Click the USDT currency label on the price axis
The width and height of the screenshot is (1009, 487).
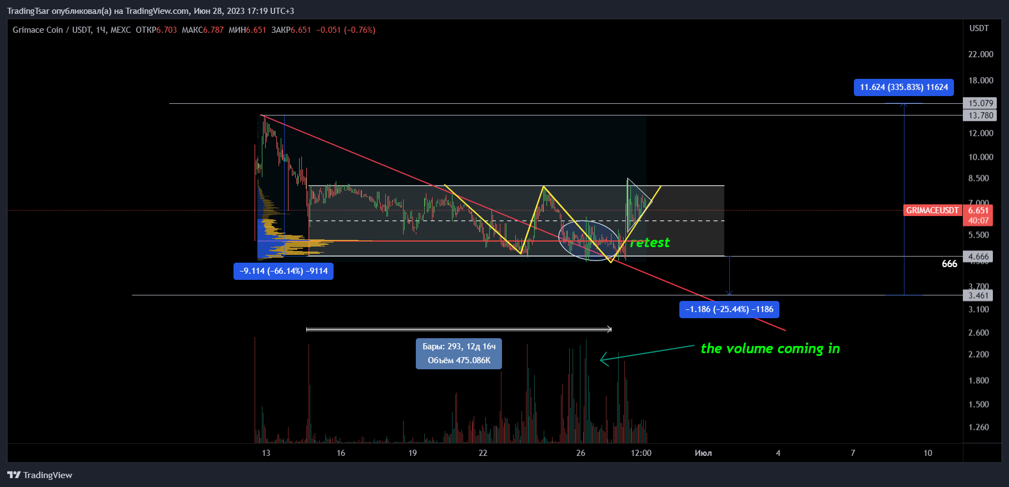(979, 28)
